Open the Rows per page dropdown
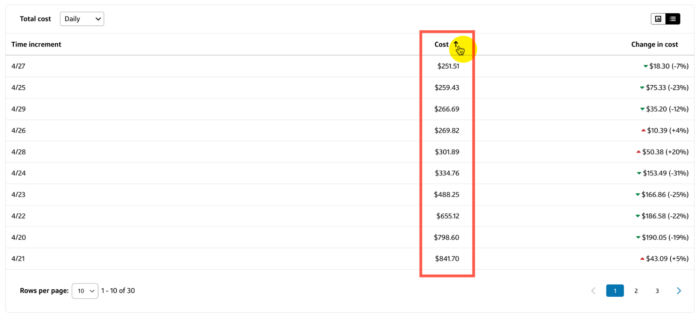 (85, 291)
